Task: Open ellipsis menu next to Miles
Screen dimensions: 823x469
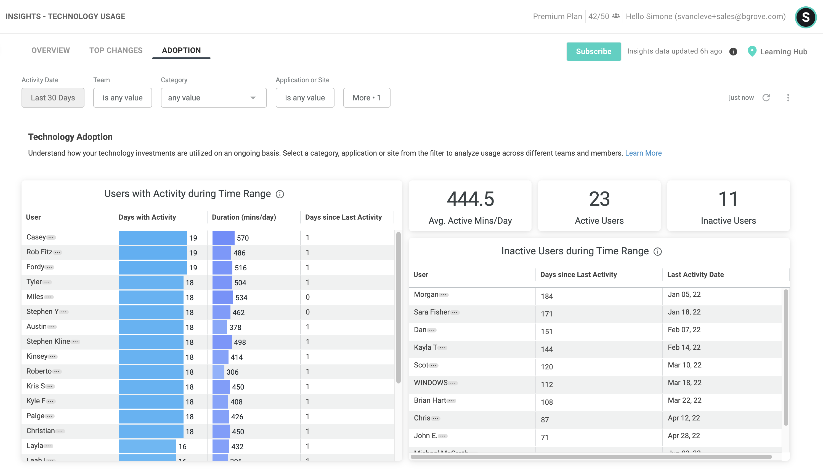Action: coord(49,297)
